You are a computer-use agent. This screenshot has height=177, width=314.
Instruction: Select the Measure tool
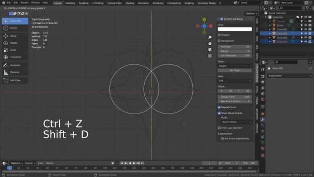point(15,72)
